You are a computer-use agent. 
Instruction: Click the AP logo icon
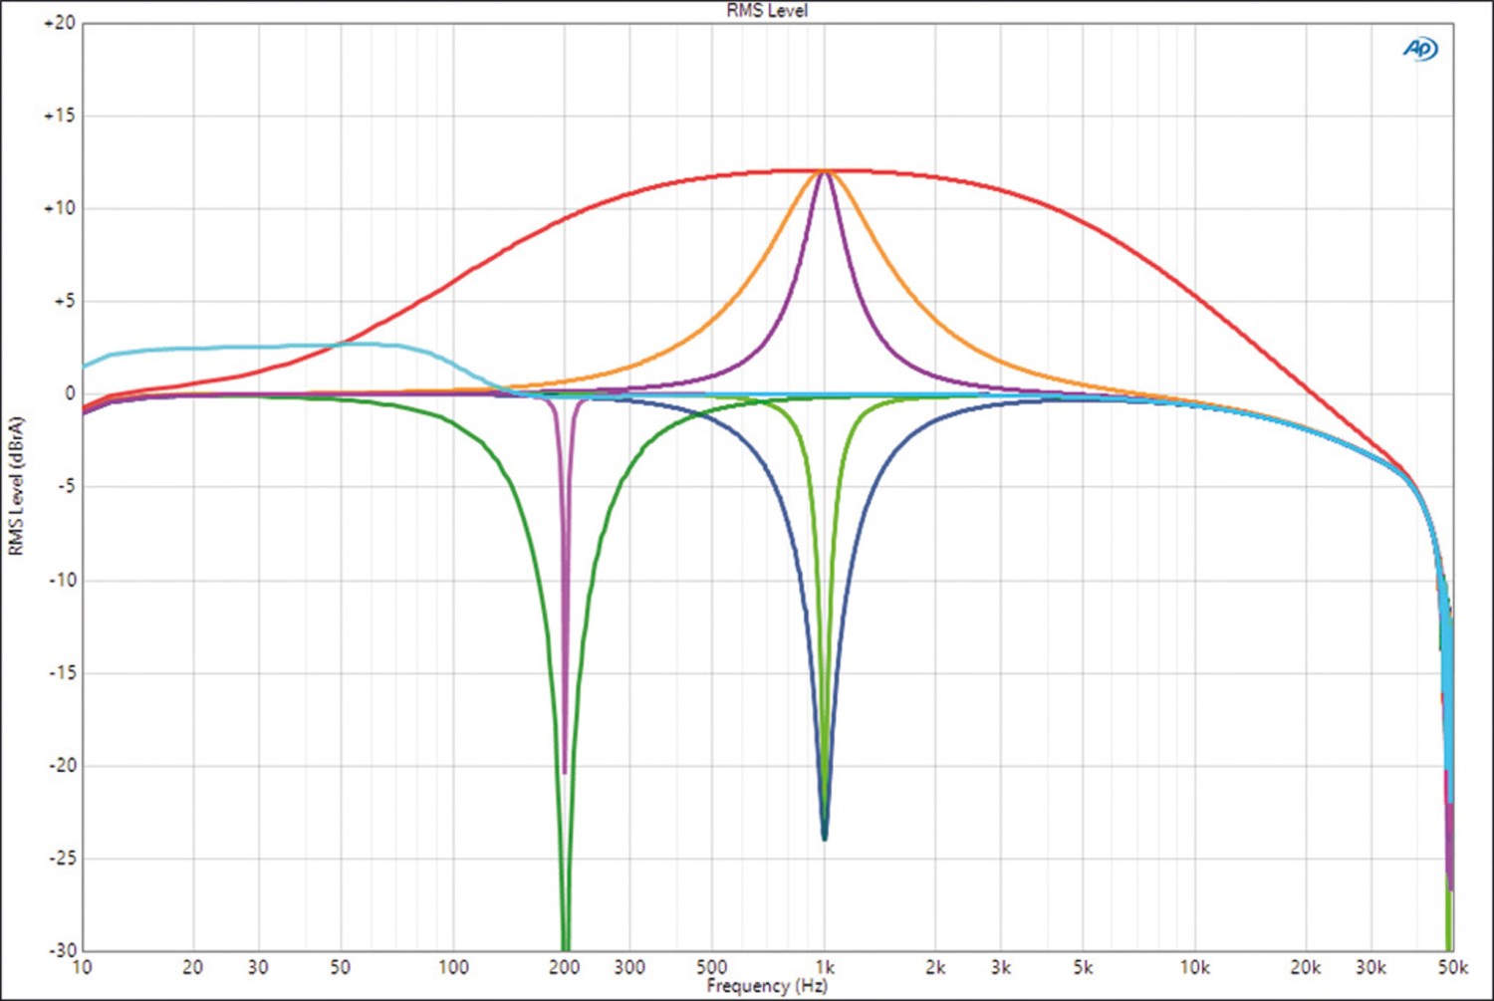click(1420, 49)
